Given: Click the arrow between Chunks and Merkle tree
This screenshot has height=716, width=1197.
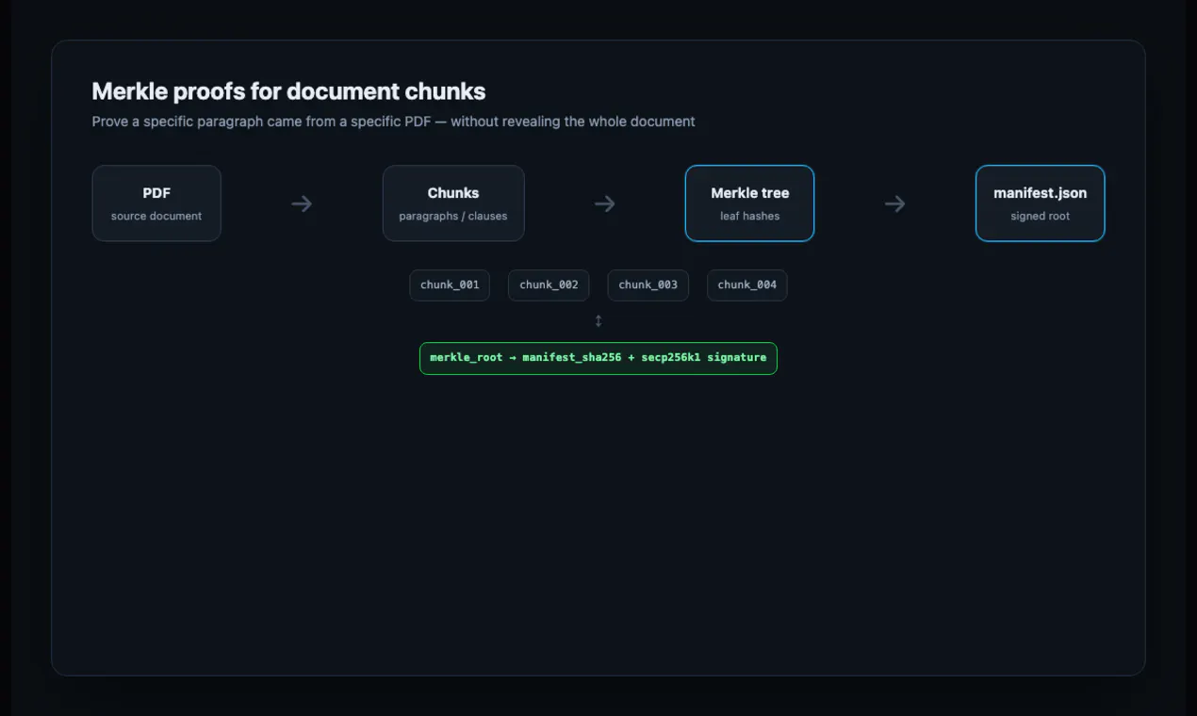Looking at the screenshot, I should tap(605, 203).
